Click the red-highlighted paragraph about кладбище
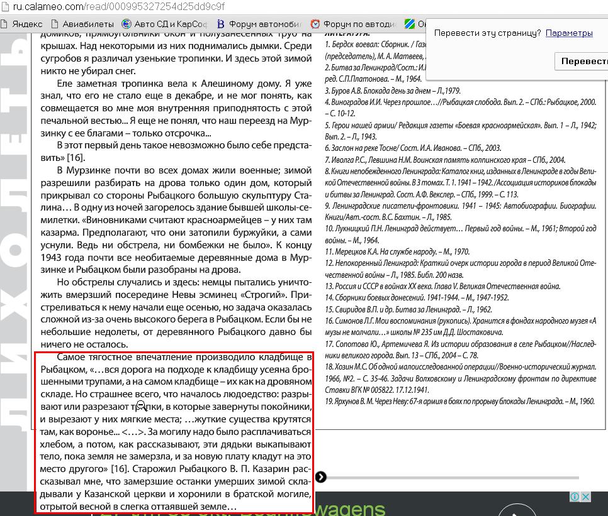The image size is (608, 516). [174, 432]
